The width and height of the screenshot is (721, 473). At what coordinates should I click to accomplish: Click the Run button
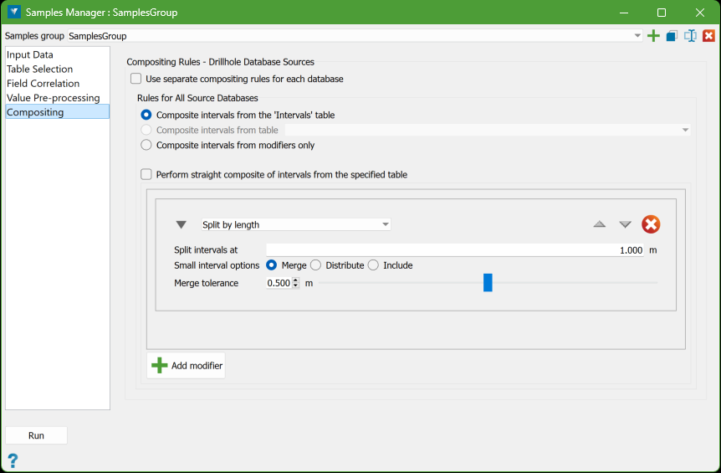(36, 435)
